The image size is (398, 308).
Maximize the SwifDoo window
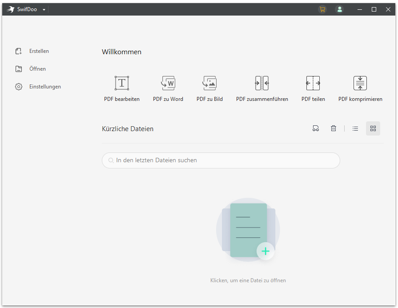pos(374,9)
